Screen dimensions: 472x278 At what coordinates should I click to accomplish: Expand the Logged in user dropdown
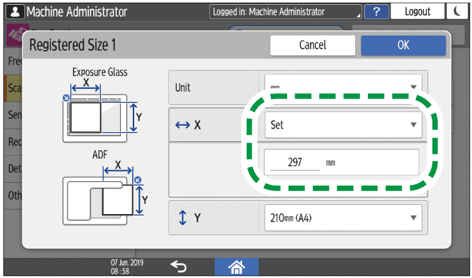click(x=285, y=12)
